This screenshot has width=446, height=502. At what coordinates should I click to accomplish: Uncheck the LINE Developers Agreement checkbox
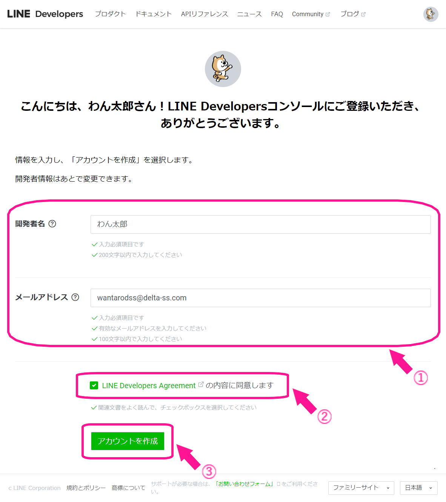click(x=94, y=386)
